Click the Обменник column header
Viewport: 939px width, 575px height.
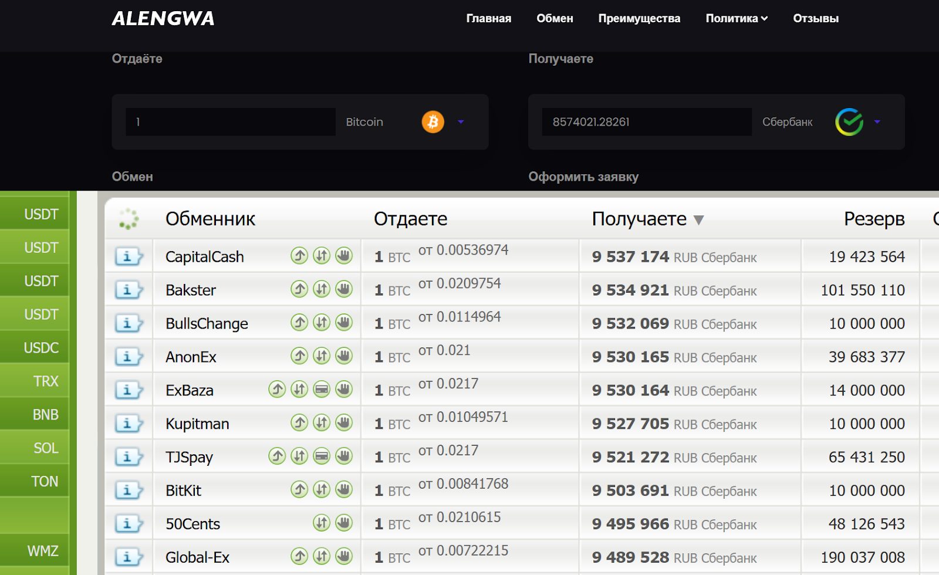[210, 219]
